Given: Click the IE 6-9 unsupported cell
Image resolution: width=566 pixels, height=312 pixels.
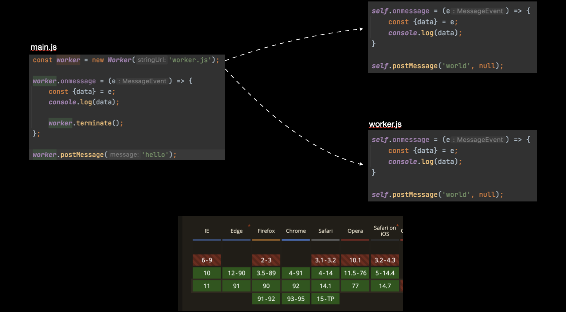Looking at the screenshot, I should coord(207,260).
